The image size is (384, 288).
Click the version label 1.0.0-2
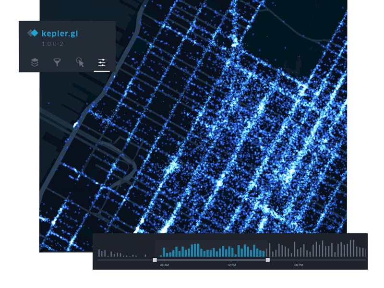pyautogui.click(x=53, y=44)
